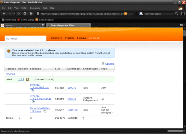The width and height of the screenshot is (186, 134).
Task: Click the page loading progress bar
Action: pyautogui.click(x=176, y=131)
